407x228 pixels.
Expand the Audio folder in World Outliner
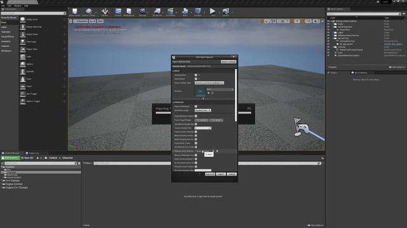[x=333, y=24]
